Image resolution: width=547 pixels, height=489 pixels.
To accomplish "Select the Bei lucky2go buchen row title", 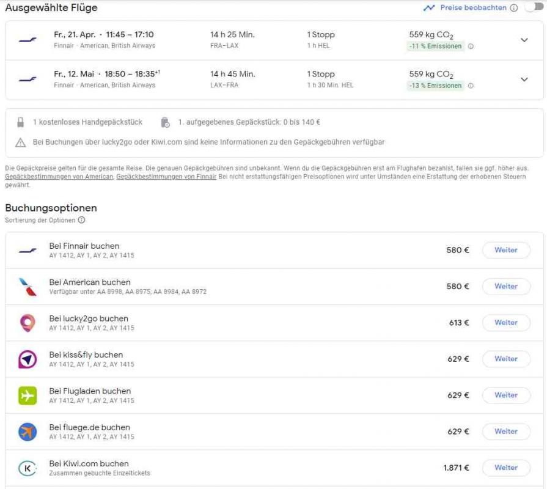I will coord(89,318).
